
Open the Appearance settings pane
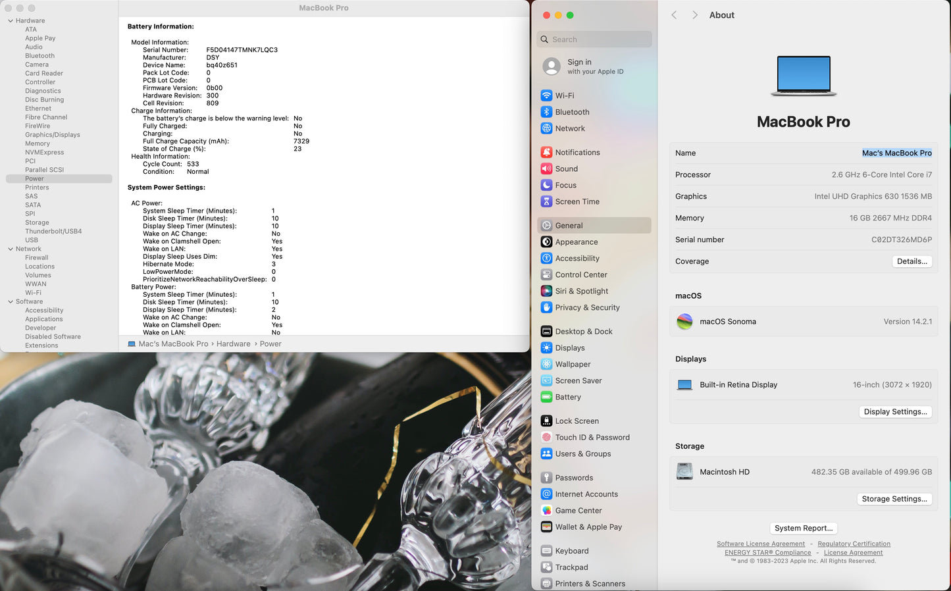(x=576, y=242)
